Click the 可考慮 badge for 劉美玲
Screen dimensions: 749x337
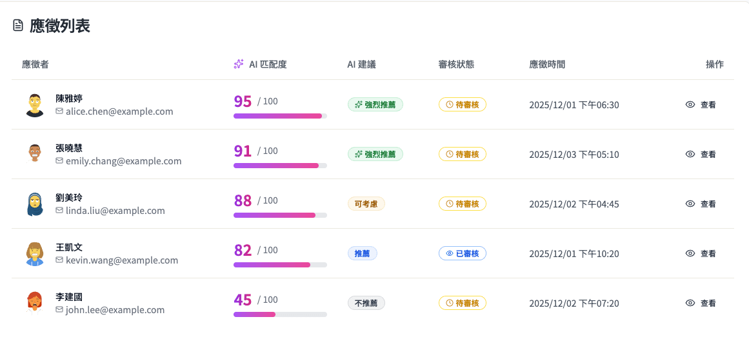(366, 204)
